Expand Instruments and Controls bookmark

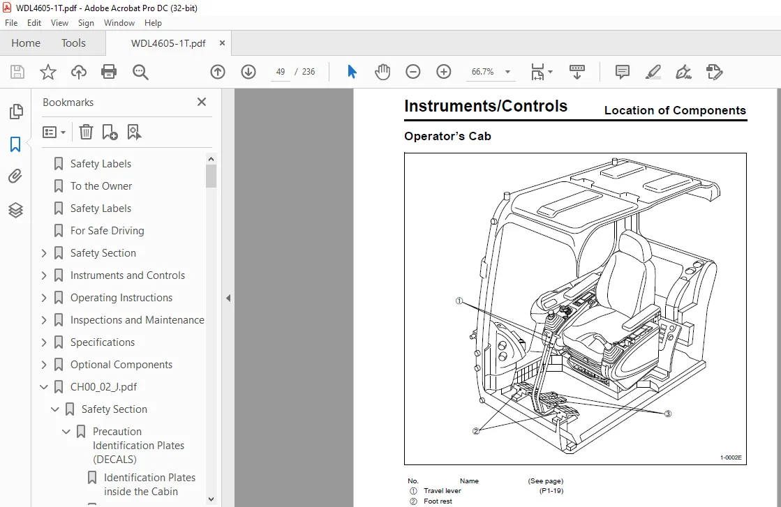pyautogui.click(x=44, y=275)
